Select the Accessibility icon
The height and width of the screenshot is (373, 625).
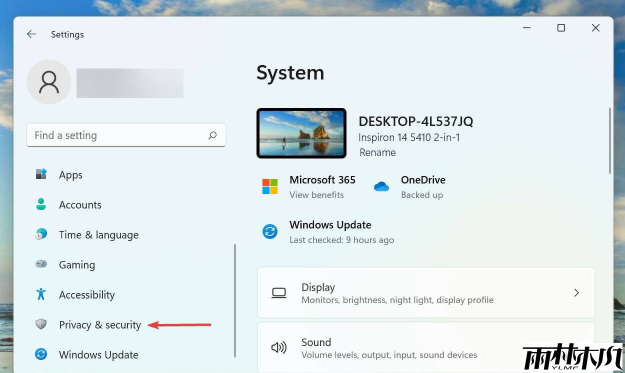(x=41, y=294)
